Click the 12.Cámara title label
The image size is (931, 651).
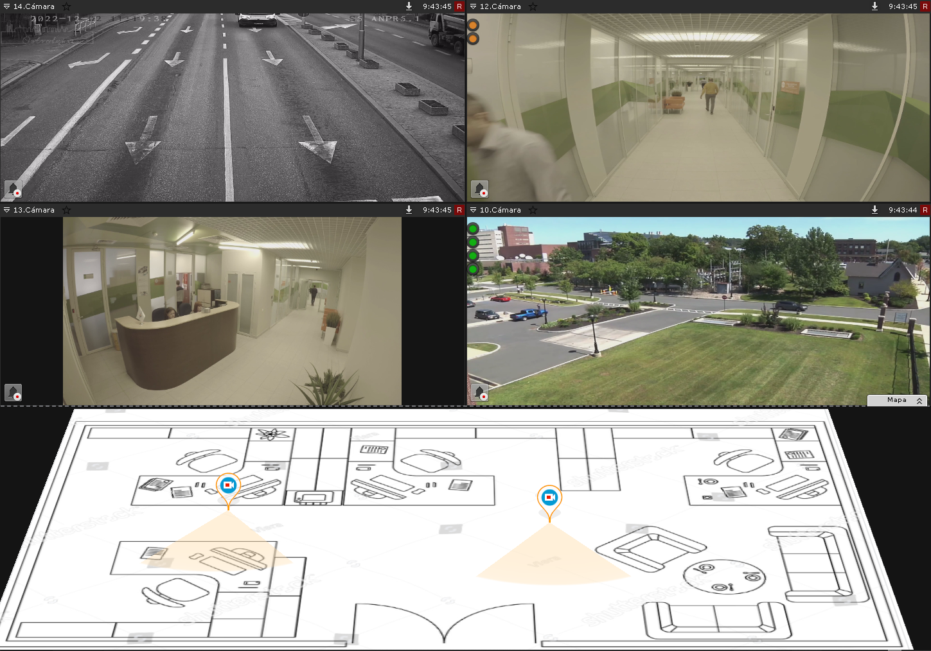coord(501,6)
